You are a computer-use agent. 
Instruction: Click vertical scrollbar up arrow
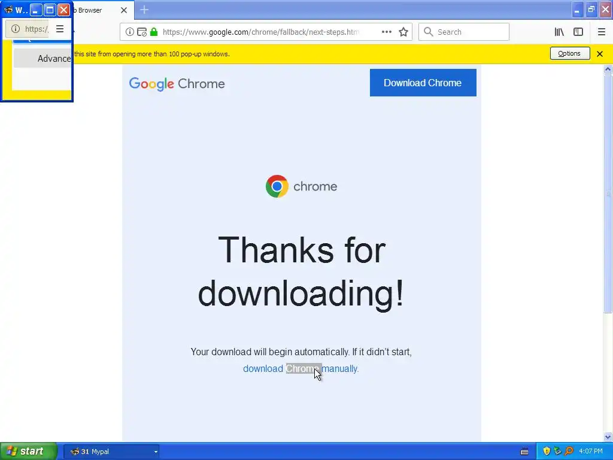click(608, 69)
